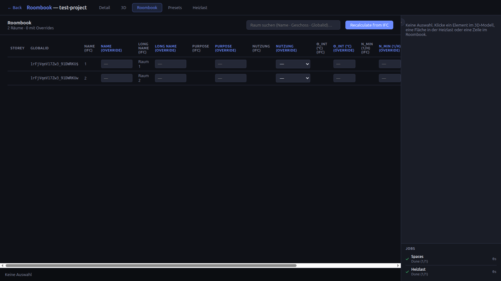This screenshot has width=501, height=281.
Task: Click the horizontal scrollbar thumb
Action: 151,265
